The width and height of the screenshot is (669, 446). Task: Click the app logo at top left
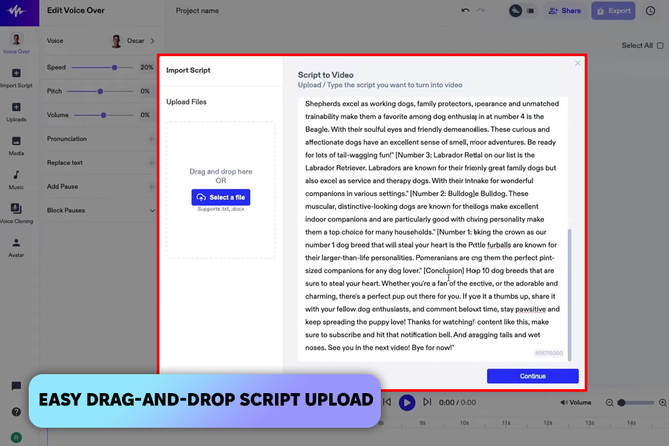click(17, 12)
